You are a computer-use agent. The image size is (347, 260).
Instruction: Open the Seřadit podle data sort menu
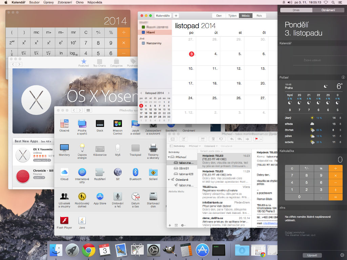pyautogui.click(x=211, y=151)
